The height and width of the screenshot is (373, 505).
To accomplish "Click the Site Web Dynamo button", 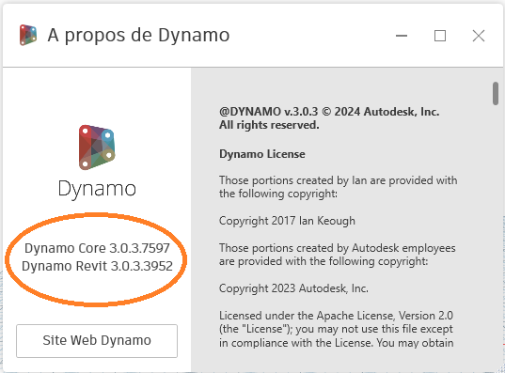I will (x=97, y=340).
